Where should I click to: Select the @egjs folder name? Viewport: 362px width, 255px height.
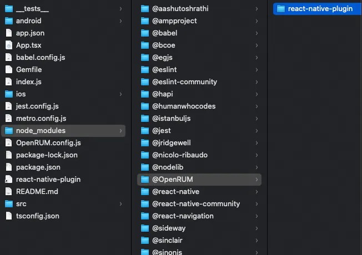click(162, 58)
